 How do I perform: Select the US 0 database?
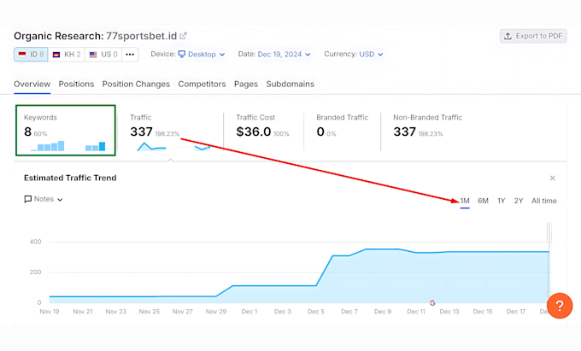coord(103,55)
